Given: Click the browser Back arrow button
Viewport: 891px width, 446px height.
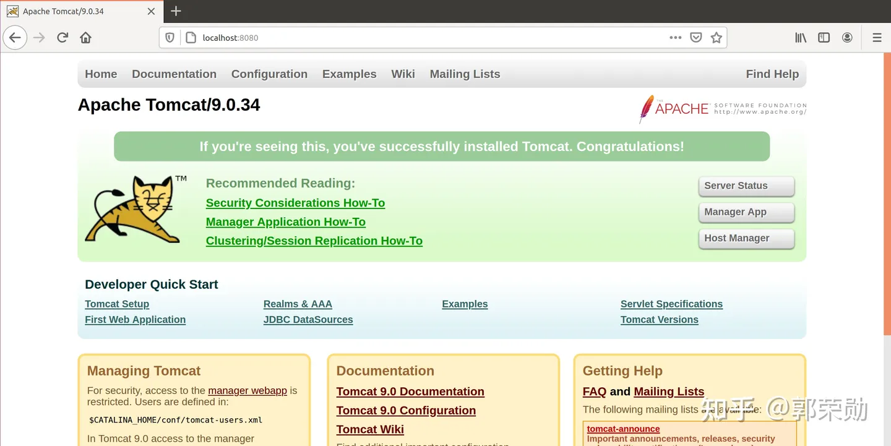Looking at the screenshot, I should (x=15, y=38).
